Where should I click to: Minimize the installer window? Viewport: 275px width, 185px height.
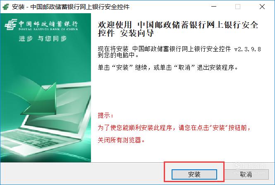(x=214, y=7)
